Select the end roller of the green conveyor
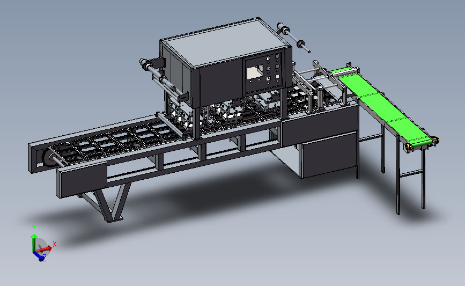The width and height of the screenshot is (465, 286). tap(422, 144)
